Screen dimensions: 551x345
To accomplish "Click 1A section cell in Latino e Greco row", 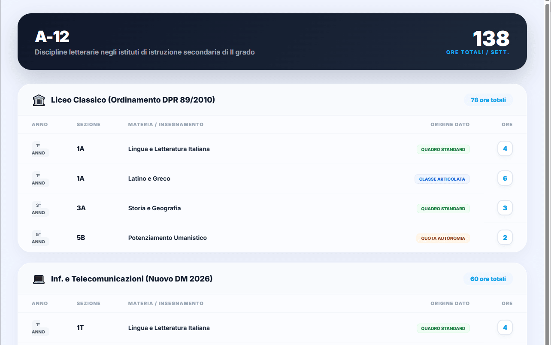I will click(81, 179).
